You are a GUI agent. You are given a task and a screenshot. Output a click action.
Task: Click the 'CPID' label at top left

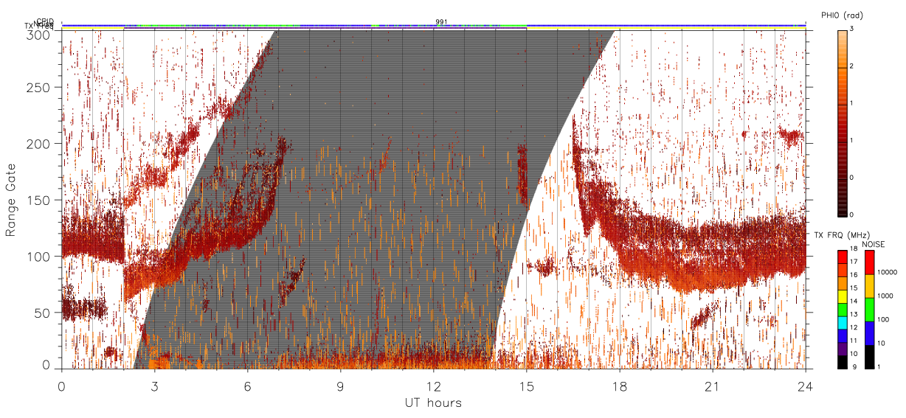point(45,22)
